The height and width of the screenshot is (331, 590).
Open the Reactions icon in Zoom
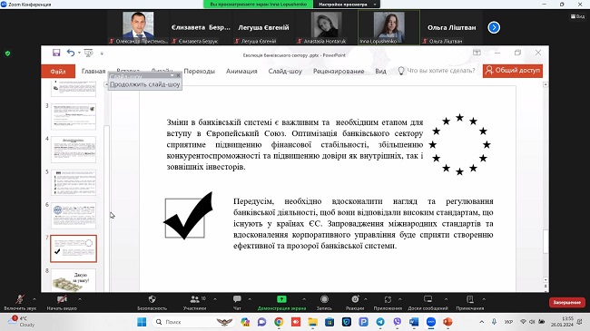click(355, 299)
